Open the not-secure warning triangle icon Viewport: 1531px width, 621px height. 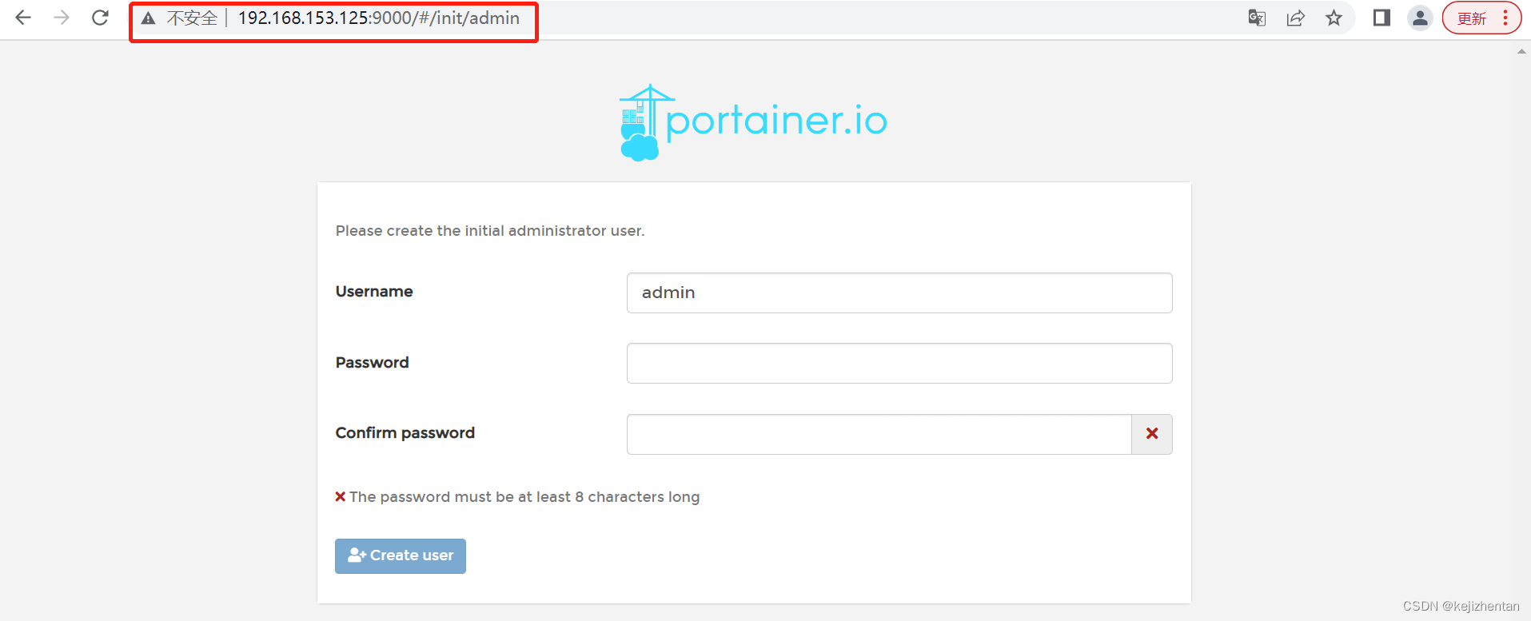tap(149, 18)
